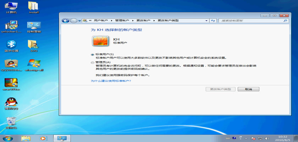The height and width of the screenshot is (142, 298).
Task: Select the 标准用户(S) radio option
Action: tap(93, 54)
